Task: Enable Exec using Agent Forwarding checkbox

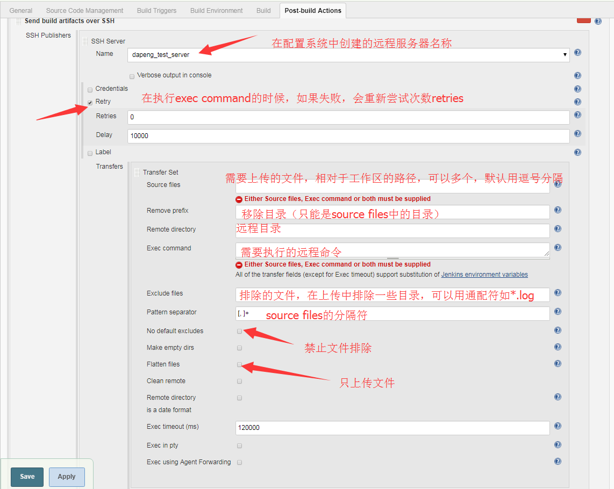Action: 239,462
